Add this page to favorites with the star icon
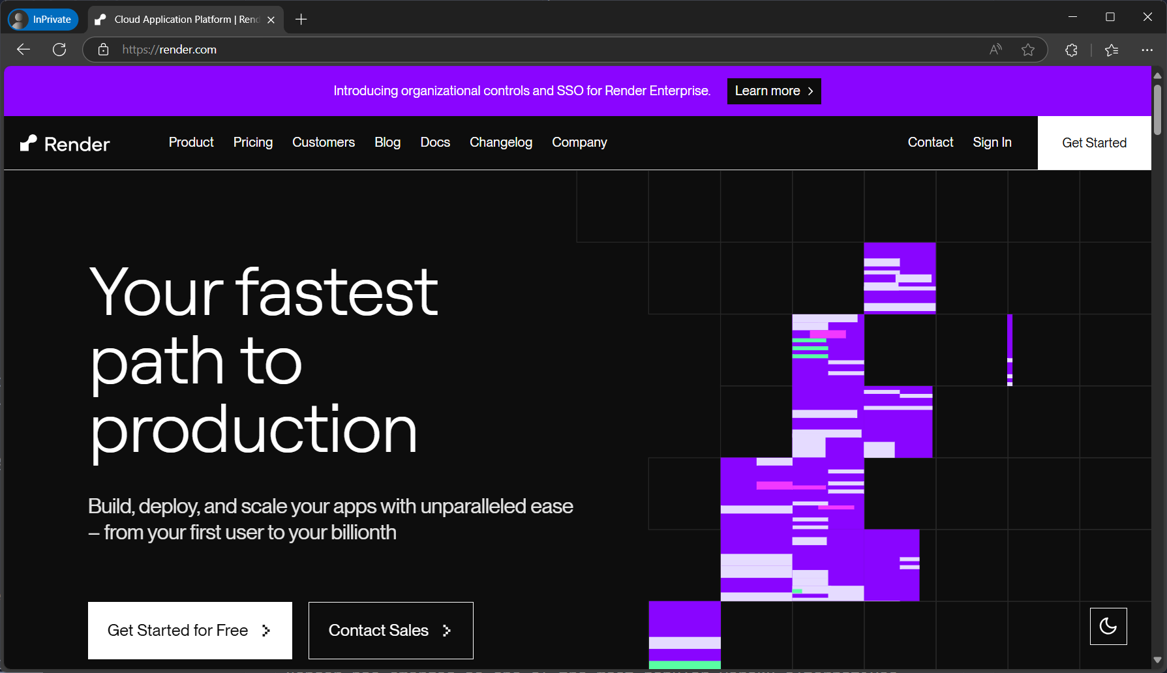The height and width of the screenshot is (673, 1167). click(1028, 50)
